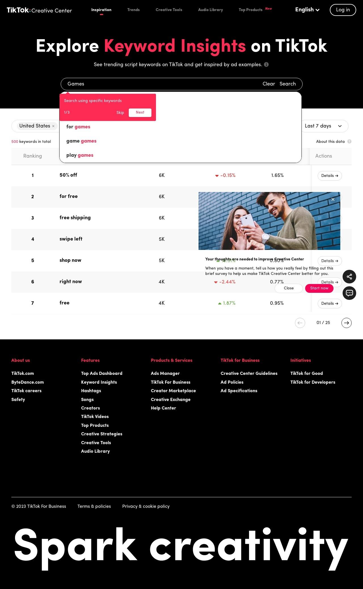
Task: Click the info icon beside the tagline
Action: (266, 64)
